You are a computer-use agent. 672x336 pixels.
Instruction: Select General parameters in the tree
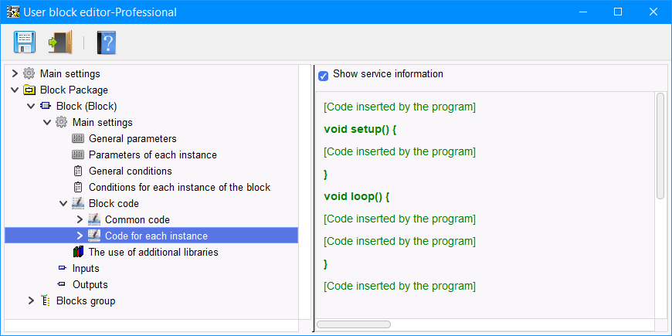click(132, 139)
